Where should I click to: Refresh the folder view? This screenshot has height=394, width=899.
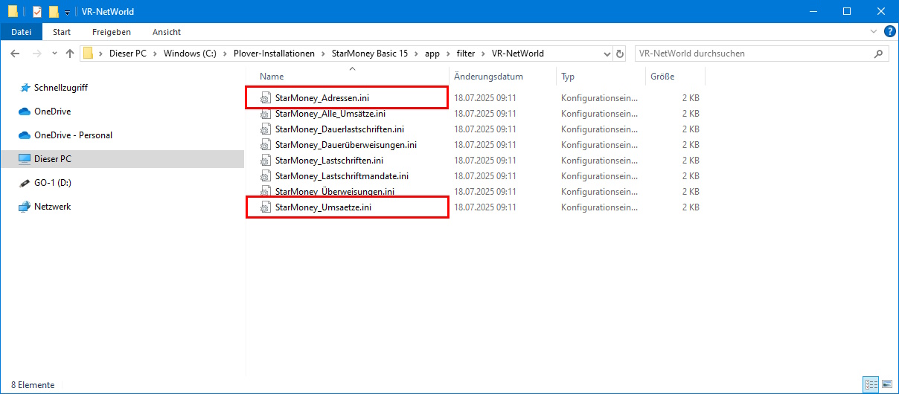(x=620, y=54)
